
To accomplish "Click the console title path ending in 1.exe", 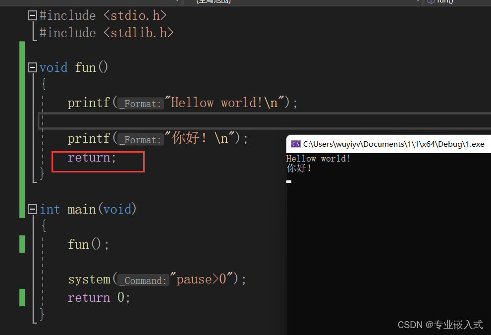I will tap(393, 144).
